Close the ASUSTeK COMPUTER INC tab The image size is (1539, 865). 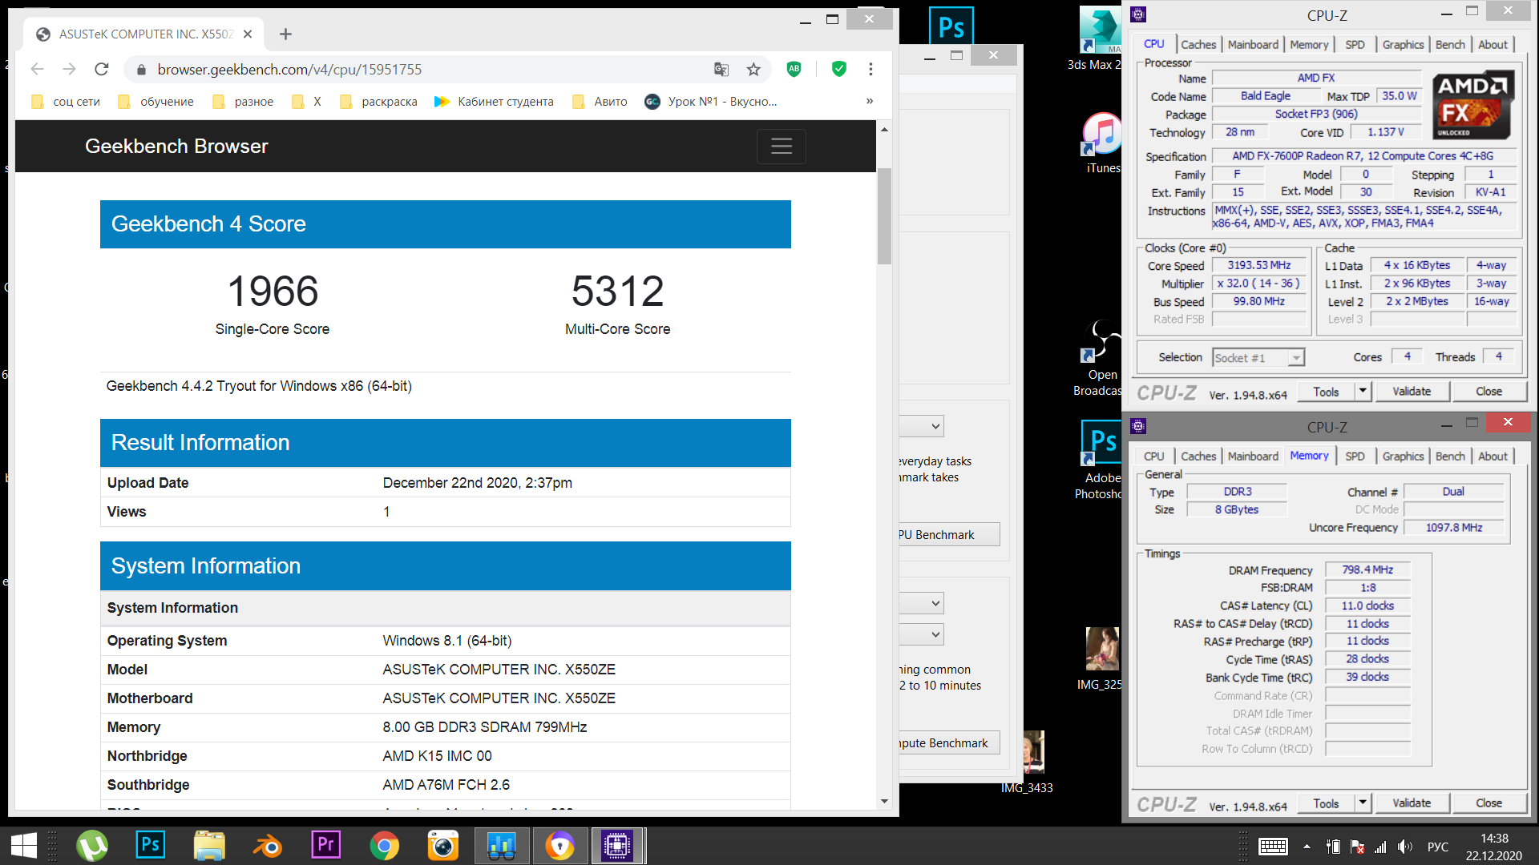tap(248, 34)
